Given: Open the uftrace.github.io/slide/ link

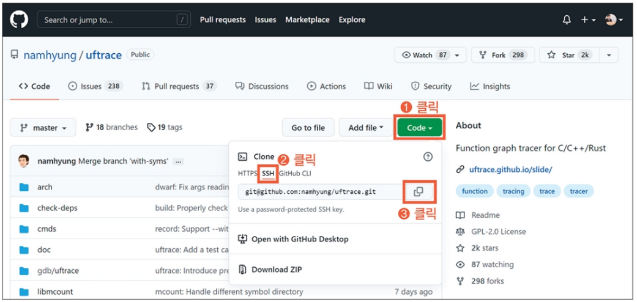Looking at the screenshot, I should point(510,170).
